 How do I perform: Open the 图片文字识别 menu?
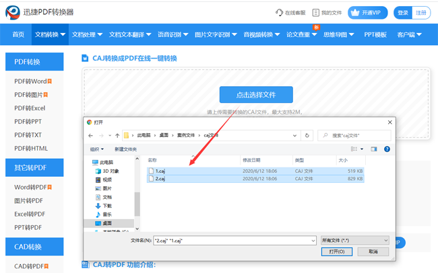(216, 34)
